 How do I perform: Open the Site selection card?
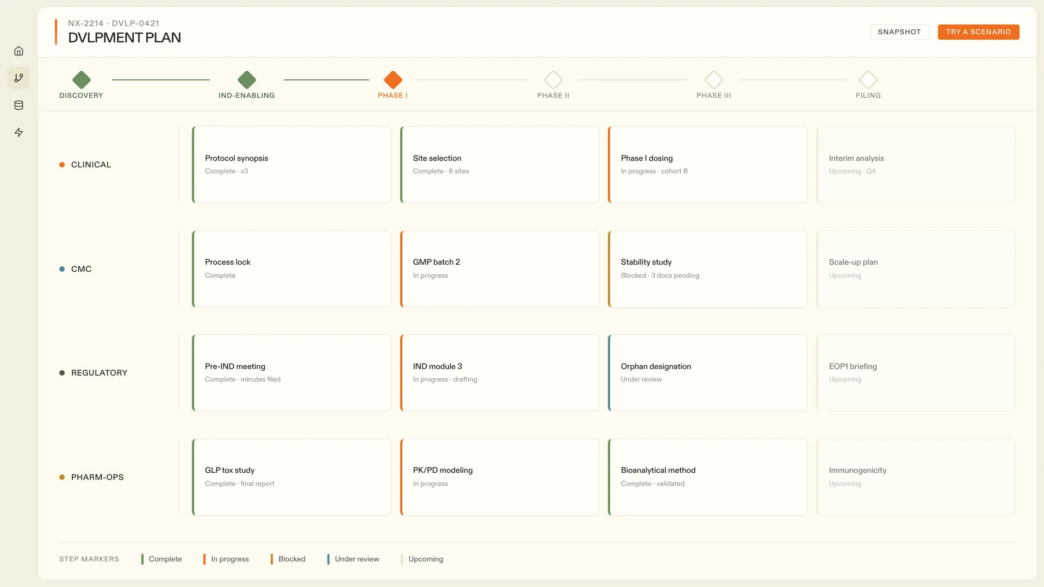500,165
